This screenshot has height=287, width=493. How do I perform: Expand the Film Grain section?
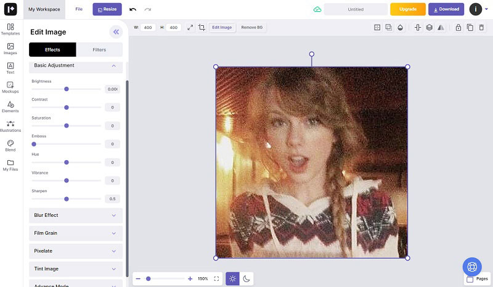click(76, 233)
